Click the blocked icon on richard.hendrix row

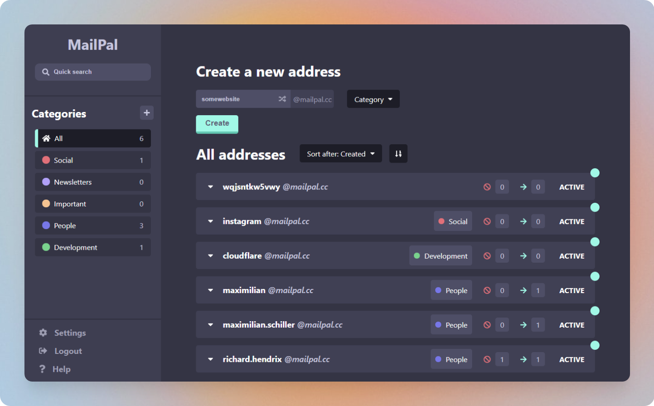click(487, 359)
